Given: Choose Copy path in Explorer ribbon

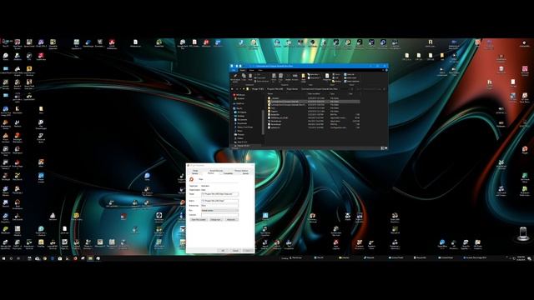Looking at the screenshot, I should (260, 77).
